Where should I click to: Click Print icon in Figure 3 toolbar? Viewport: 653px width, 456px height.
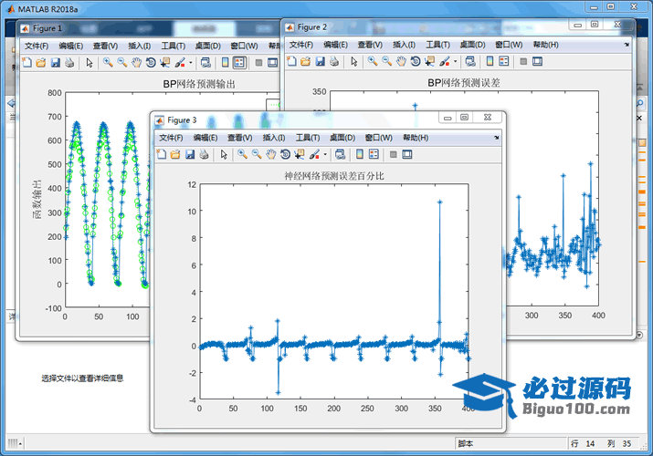click(x=204, y=155)
